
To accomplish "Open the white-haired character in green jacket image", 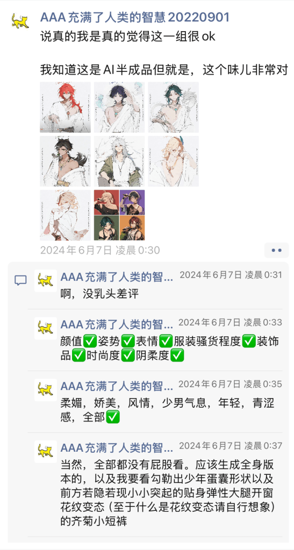I will (x=119, y=161).
